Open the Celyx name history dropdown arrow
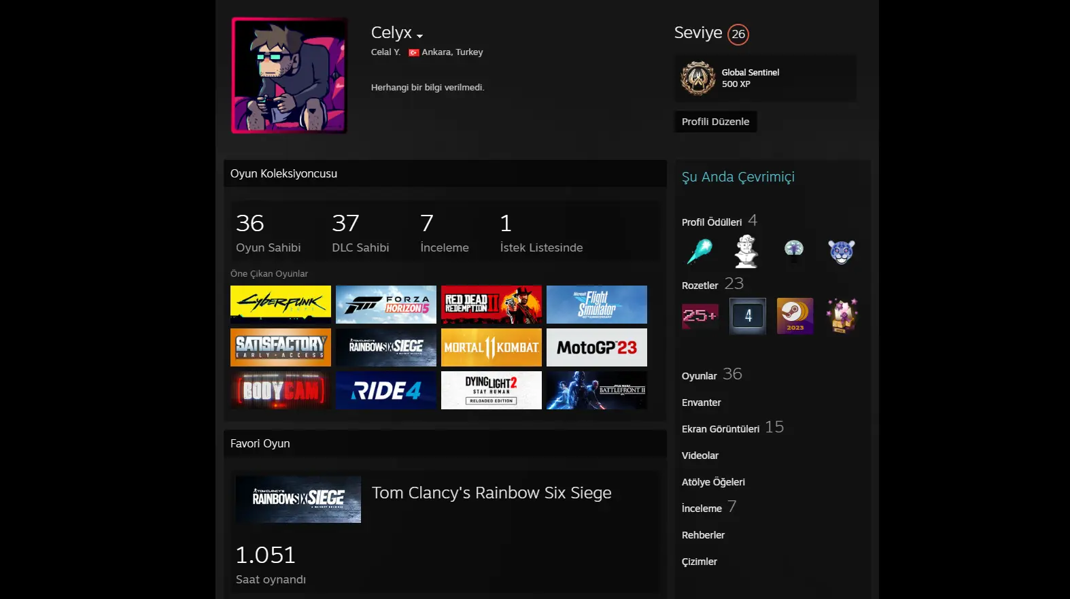Screen dimensions: 1070x599 click(x=420, y=36)
